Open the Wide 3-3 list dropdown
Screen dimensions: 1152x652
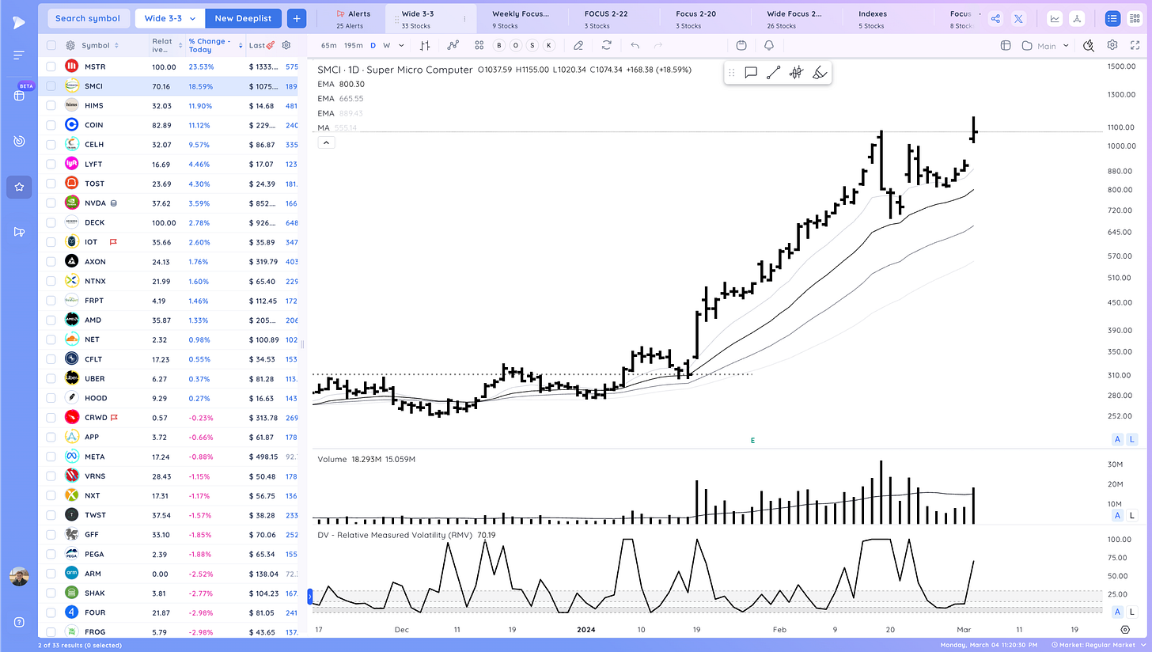[170, 18]
